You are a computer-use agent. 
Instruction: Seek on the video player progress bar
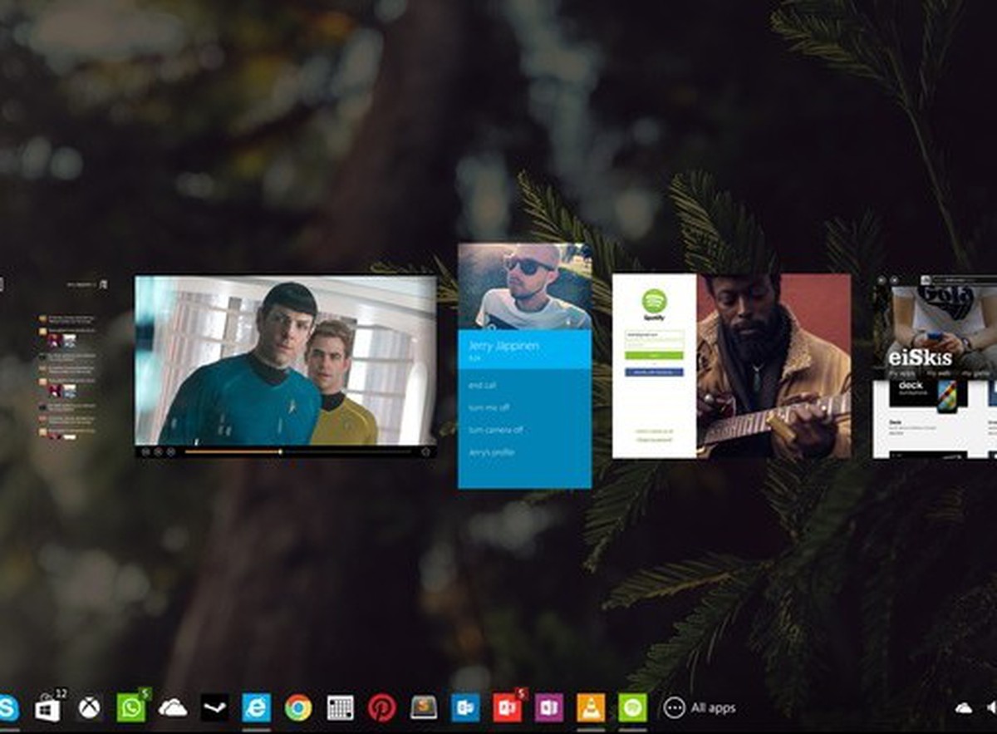click(x=297, y=451)
